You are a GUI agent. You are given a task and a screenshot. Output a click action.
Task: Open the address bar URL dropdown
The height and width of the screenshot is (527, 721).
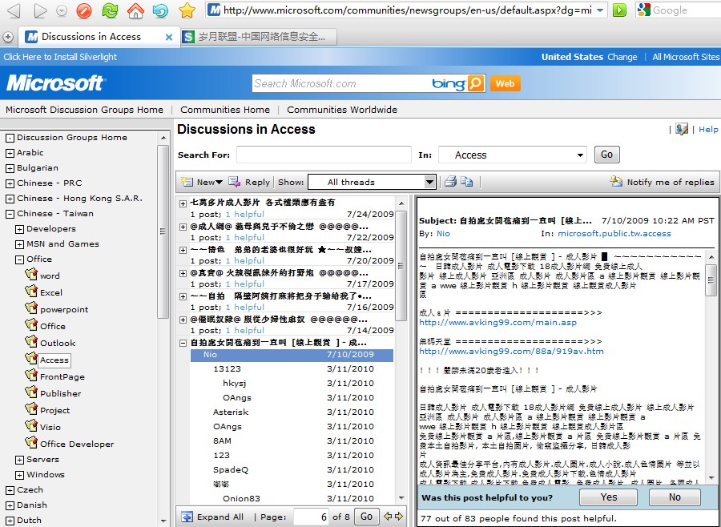pos(599,10)
